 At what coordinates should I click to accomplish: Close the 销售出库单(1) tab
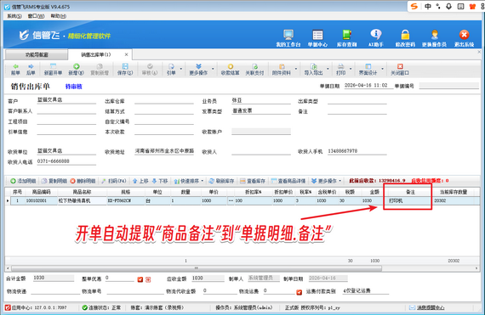click(126, 54)
